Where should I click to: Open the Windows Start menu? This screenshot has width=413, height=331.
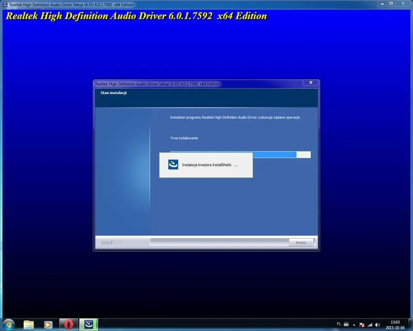pyautogui.click(x=9, y=324)
